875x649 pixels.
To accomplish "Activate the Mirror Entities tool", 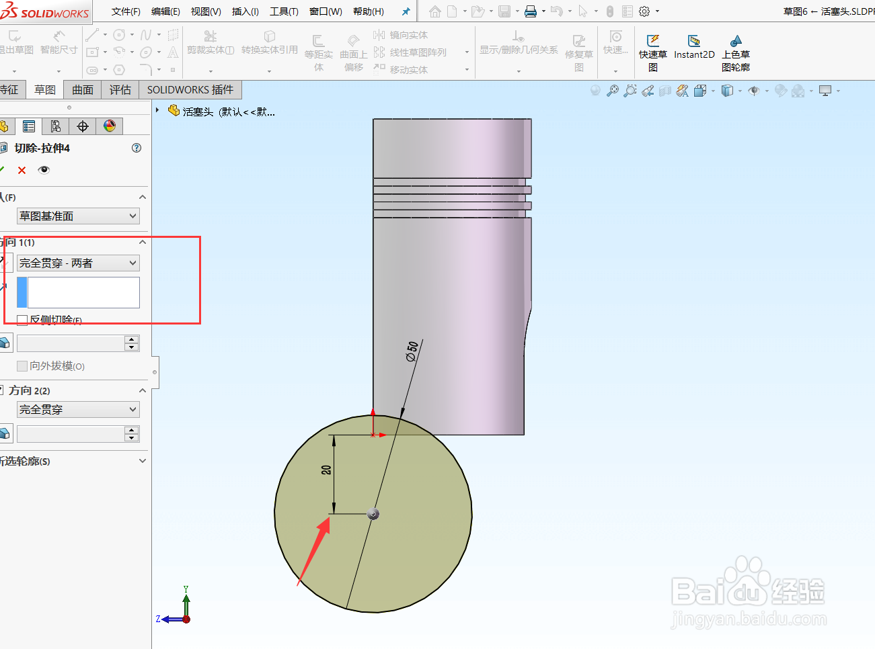I will pyautogui.click(x=407, y=35).
